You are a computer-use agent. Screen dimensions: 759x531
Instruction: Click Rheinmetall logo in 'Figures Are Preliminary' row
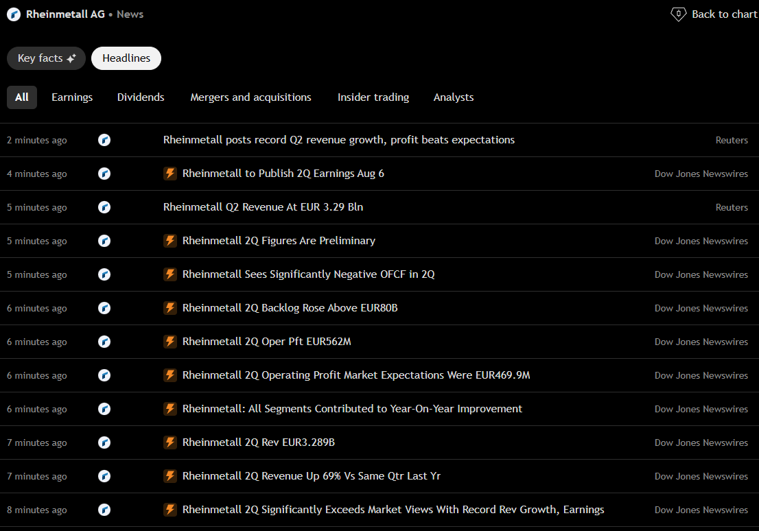[x=104, y=241]
